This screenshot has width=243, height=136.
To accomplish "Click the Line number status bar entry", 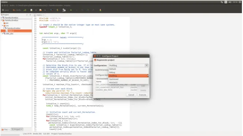I will point(27,134).
